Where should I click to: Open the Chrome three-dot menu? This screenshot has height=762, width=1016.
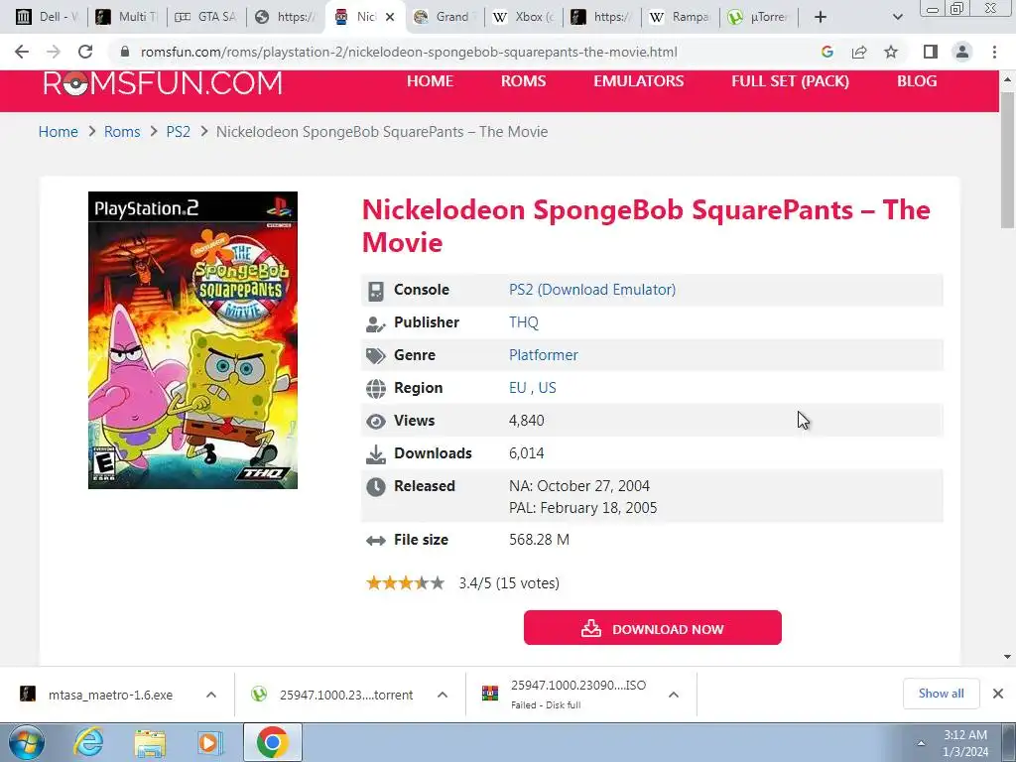(994, 52)
